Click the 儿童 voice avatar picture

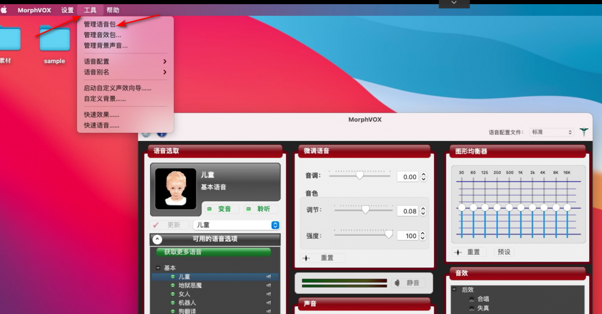coord(175,188)
